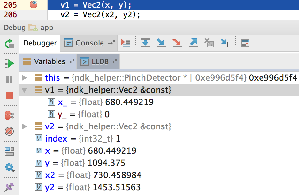Viewport: 299px width, 195px height.
Task: Open debugger Settings gear menu
Action: pos(10,167)
